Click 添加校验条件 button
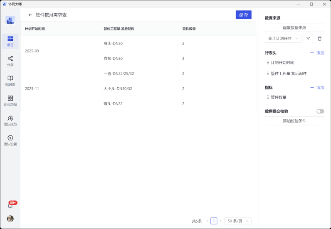 click(x=294, y=121)
